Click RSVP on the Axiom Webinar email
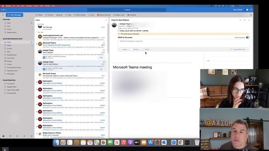 click(101, 57)
